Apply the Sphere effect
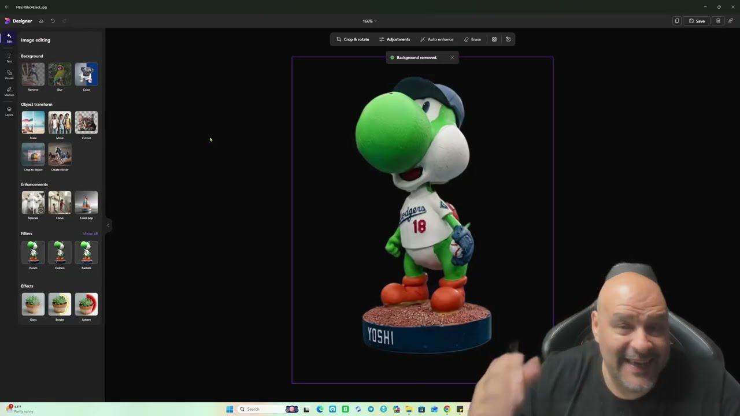 coord(86,304)
